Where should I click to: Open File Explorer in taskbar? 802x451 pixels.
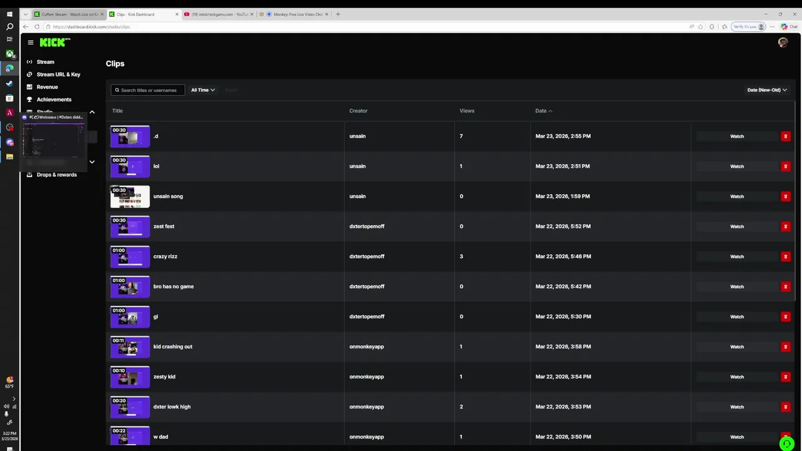click(x=9, y=157)
